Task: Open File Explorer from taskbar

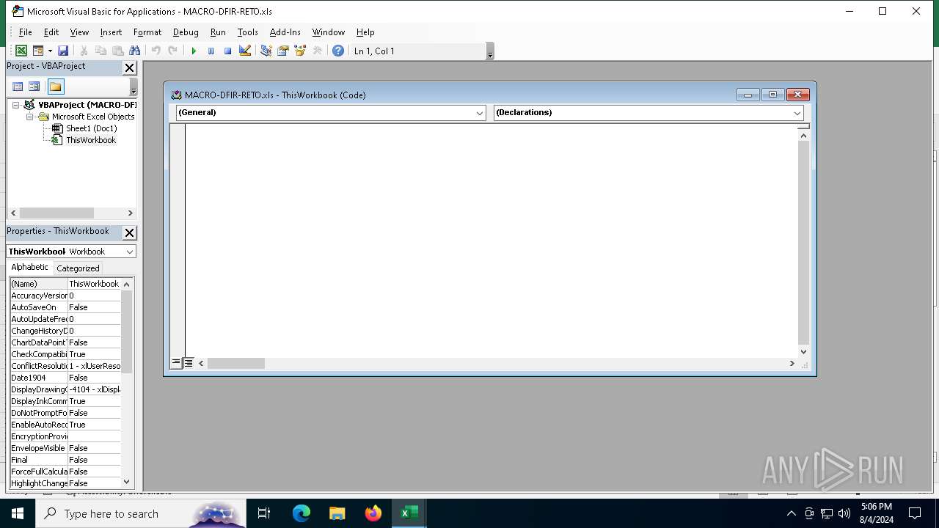Action: coord(337,513)
